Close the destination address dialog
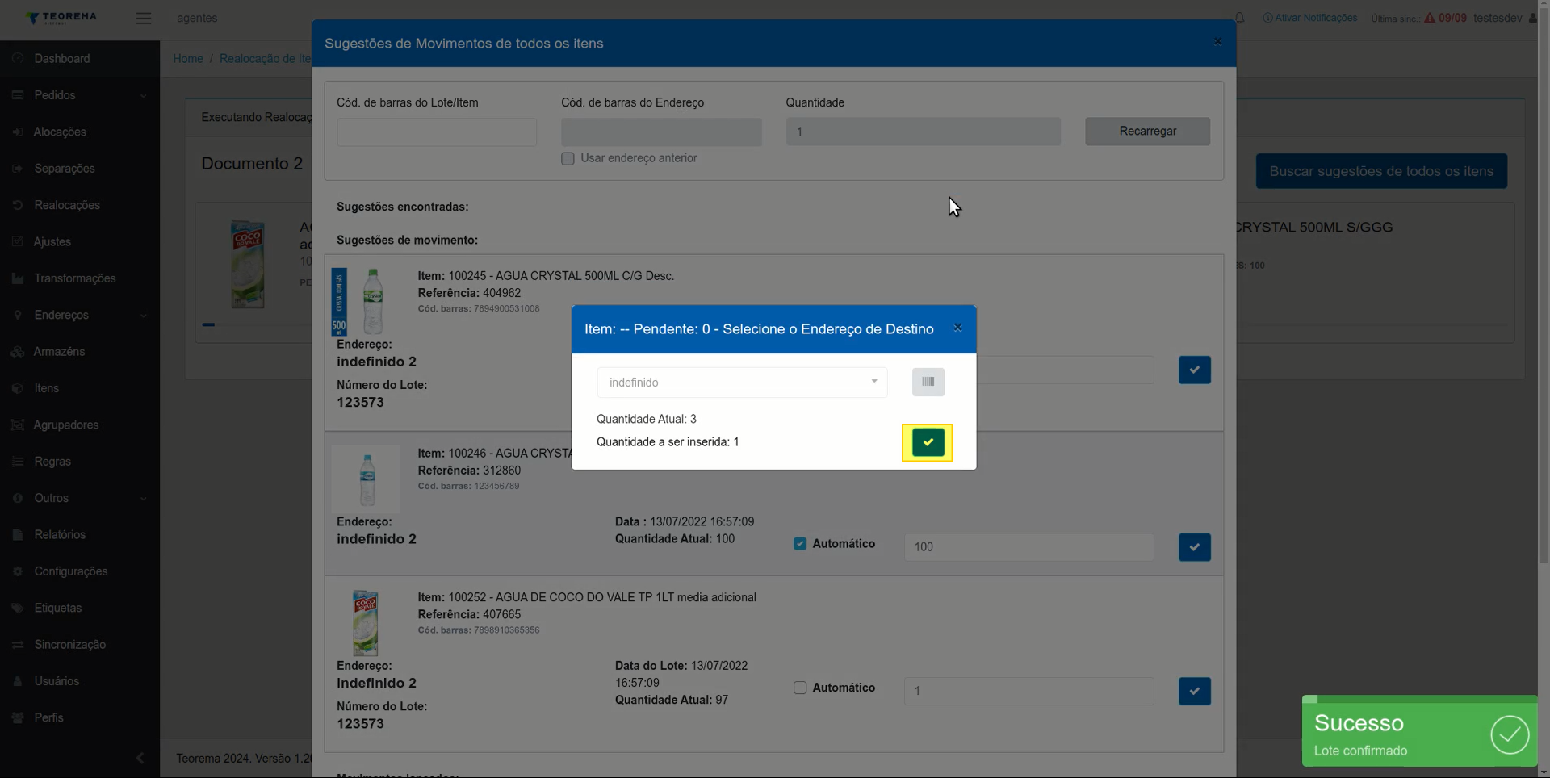The height and width of the screenshot is (778, 1550). (x=957, y=328)
